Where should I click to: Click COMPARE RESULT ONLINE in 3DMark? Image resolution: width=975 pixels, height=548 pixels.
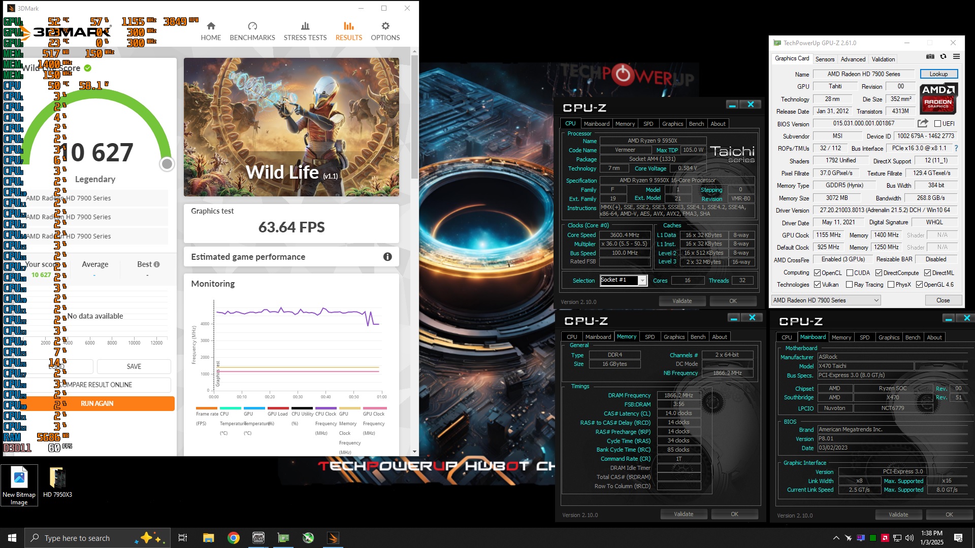95,385
